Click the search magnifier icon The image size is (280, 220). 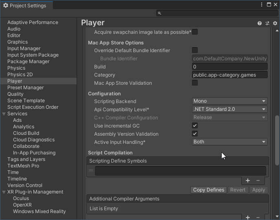pos(159,13)
